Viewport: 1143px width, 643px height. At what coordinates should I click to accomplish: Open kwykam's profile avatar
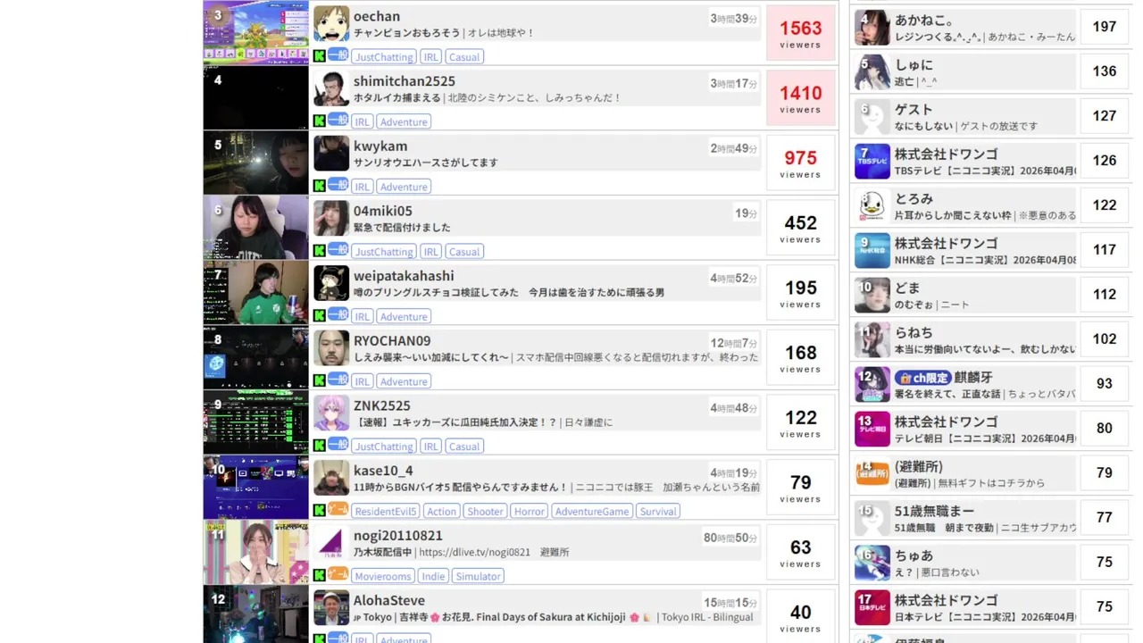331,154
